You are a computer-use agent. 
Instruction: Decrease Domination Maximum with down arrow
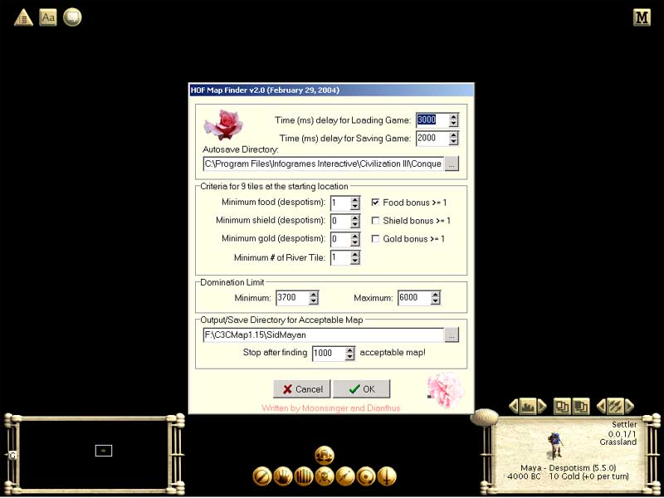(435, 301)
